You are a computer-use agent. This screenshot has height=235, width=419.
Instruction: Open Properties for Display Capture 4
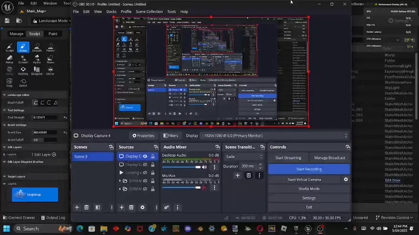143,136
